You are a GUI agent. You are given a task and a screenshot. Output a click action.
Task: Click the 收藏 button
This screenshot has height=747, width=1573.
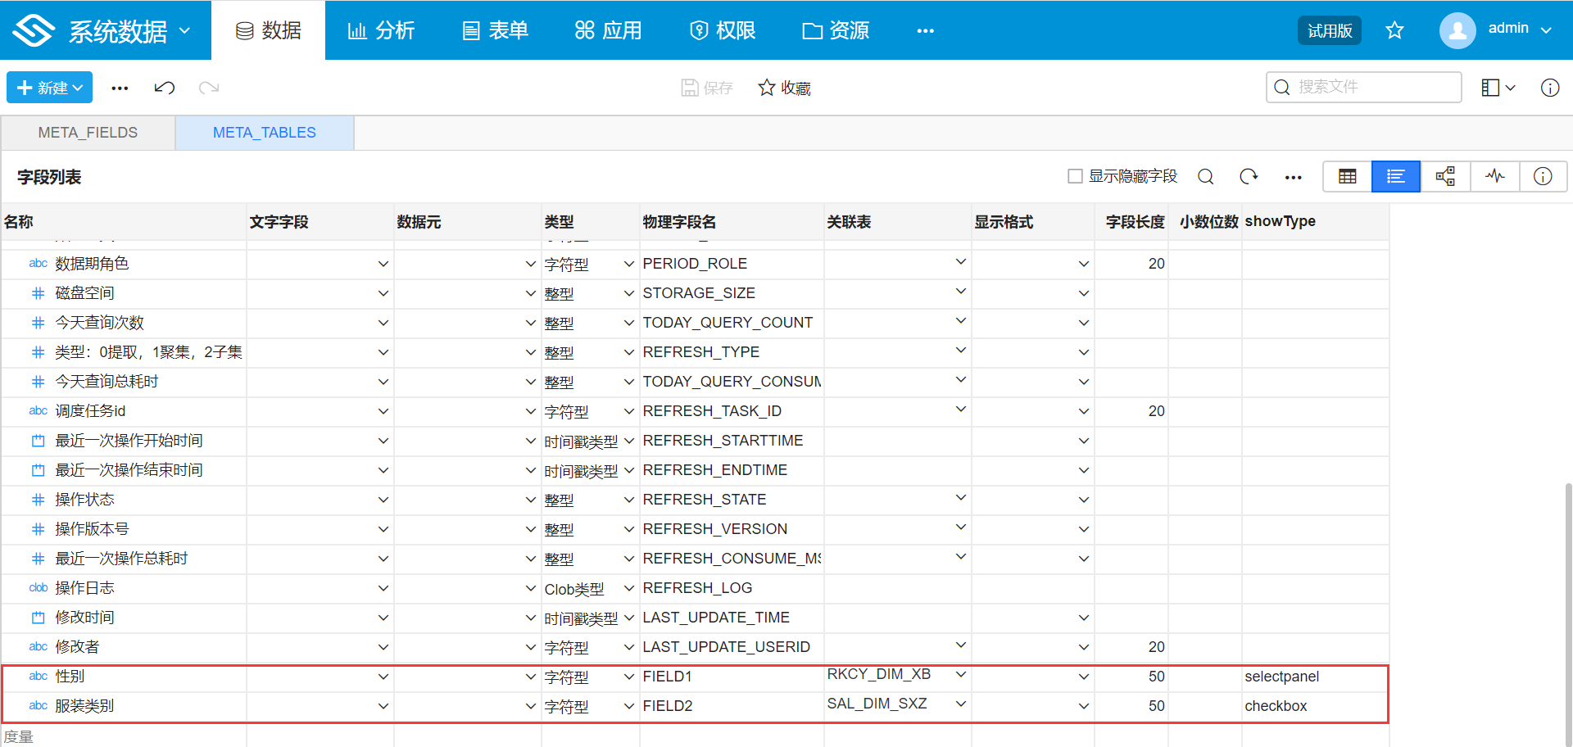[x=784, y=88]
